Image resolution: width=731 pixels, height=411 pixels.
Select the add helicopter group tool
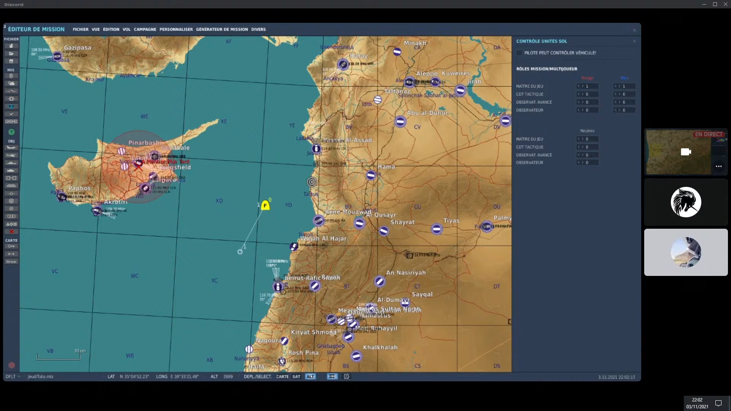[x=11, y=155]
